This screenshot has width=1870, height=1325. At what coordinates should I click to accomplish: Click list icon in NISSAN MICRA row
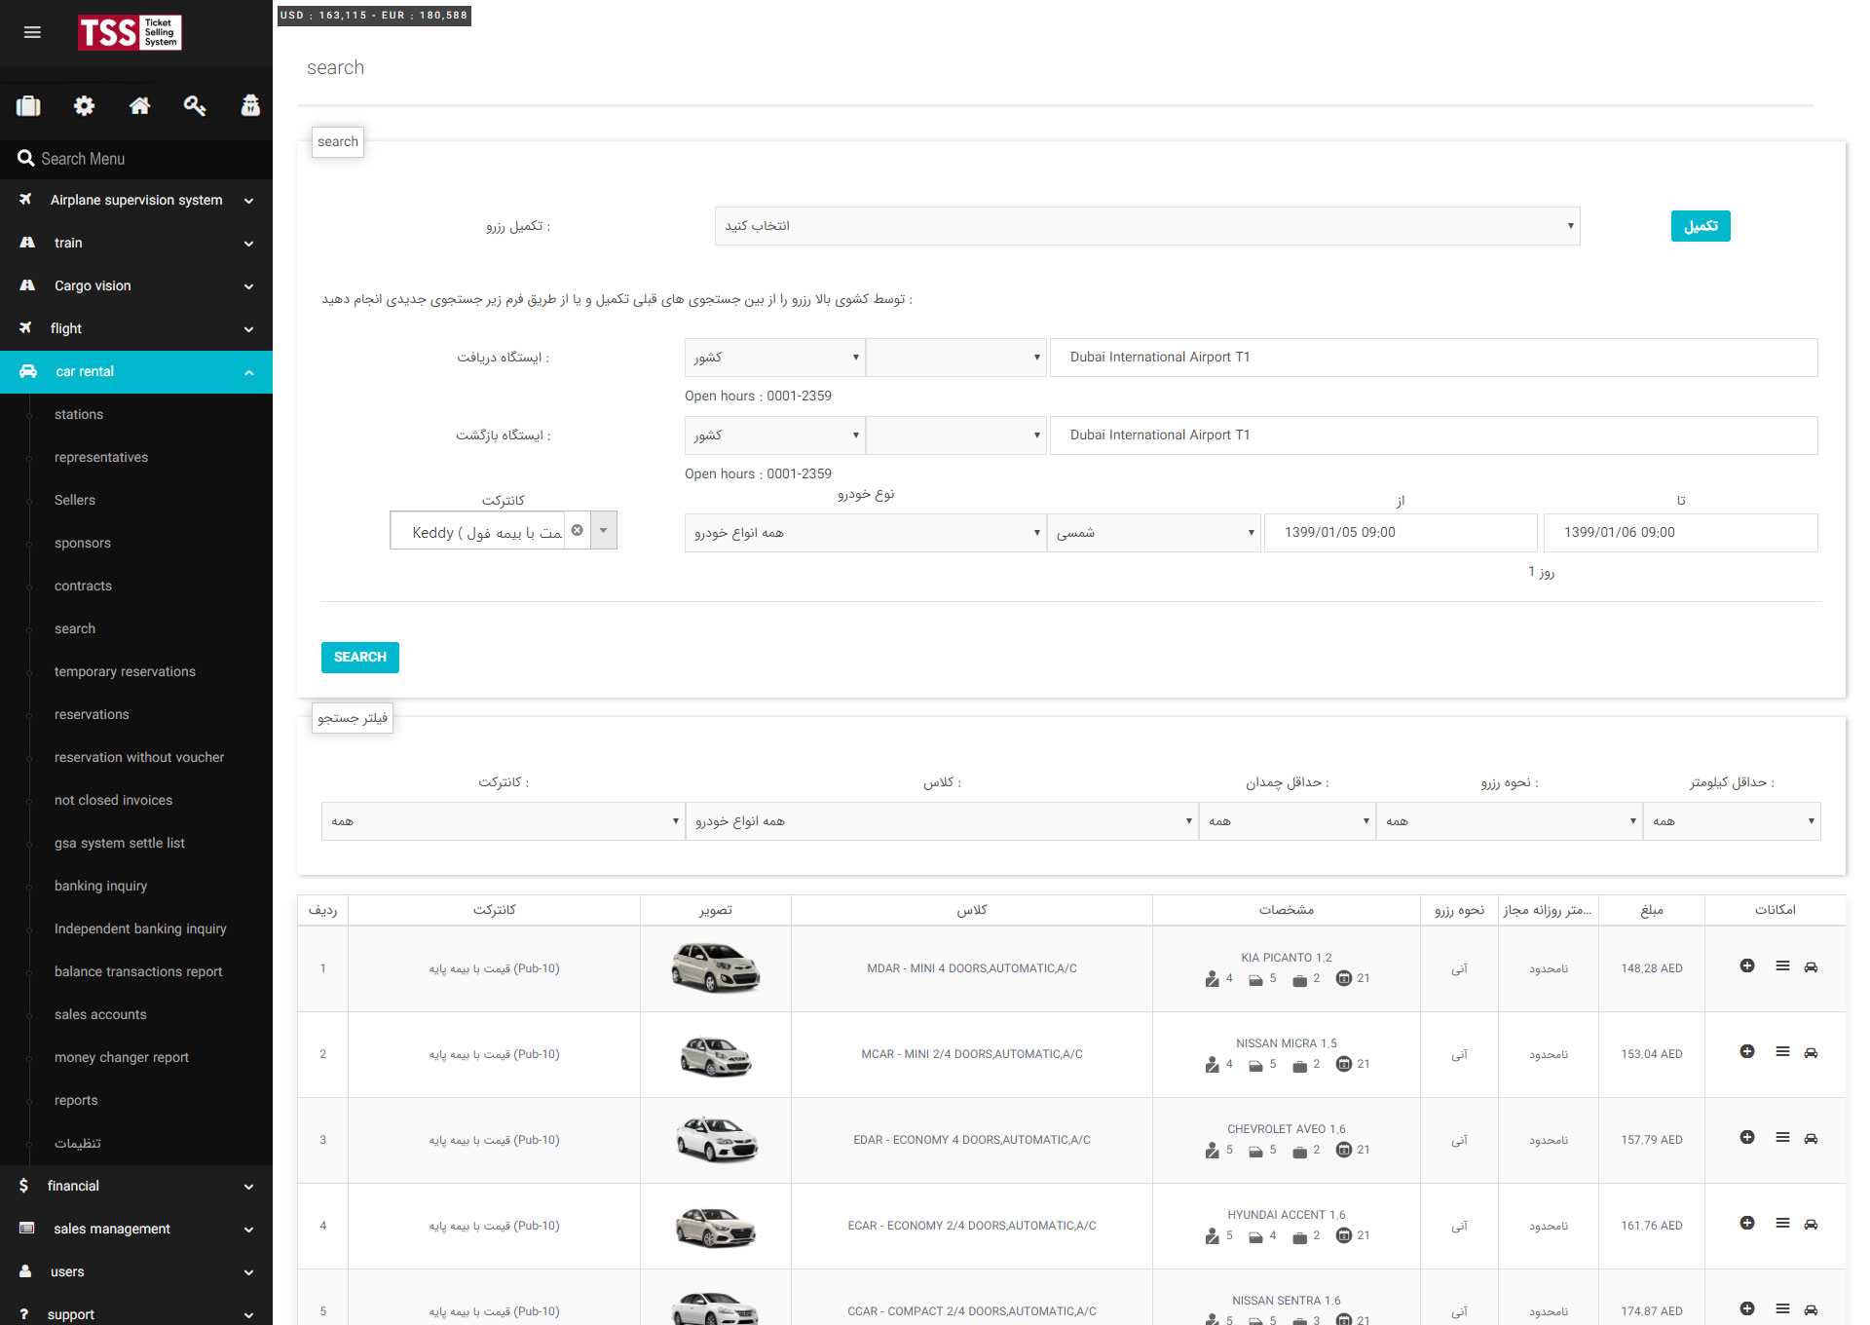coord(1782,1051)
